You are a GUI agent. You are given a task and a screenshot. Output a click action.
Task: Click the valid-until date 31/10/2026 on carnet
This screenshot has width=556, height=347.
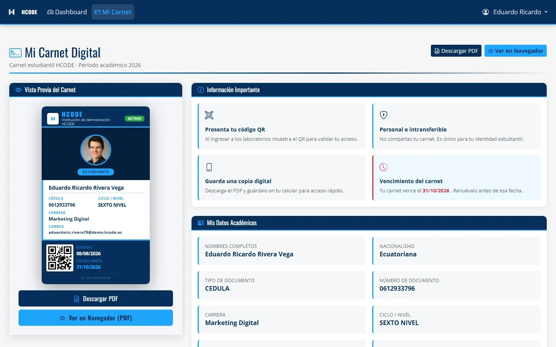(x=88, y=267)
